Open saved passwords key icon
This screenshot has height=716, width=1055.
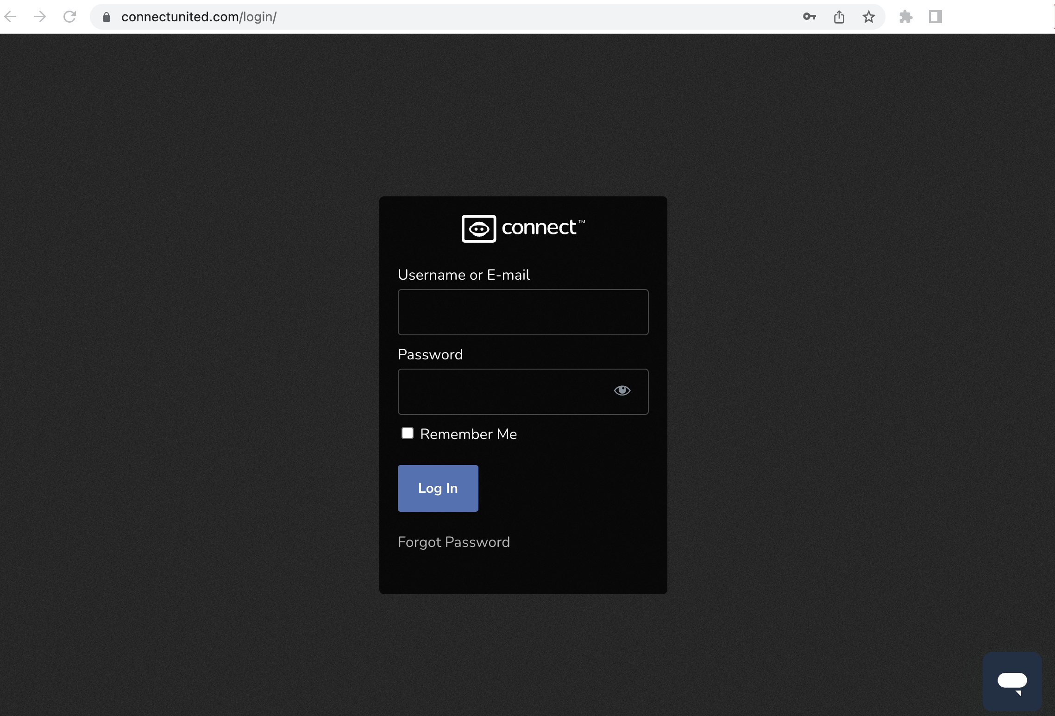(x=810, y=17)
